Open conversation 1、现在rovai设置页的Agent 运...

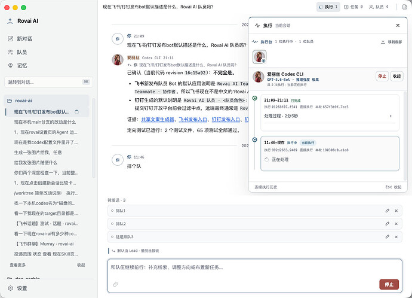[x=46, y=132]
